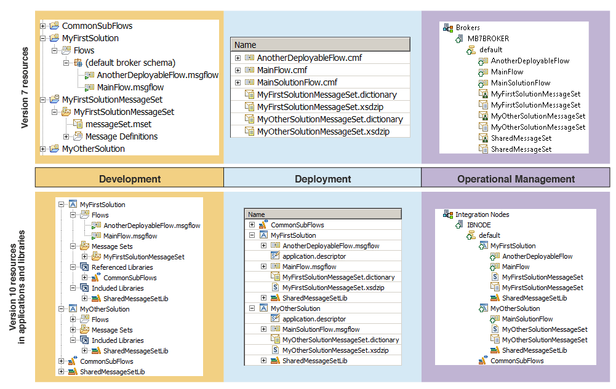Click the Referenced Libraries folder icon
This screenshot has width=616, height=389.
(84, 267)
